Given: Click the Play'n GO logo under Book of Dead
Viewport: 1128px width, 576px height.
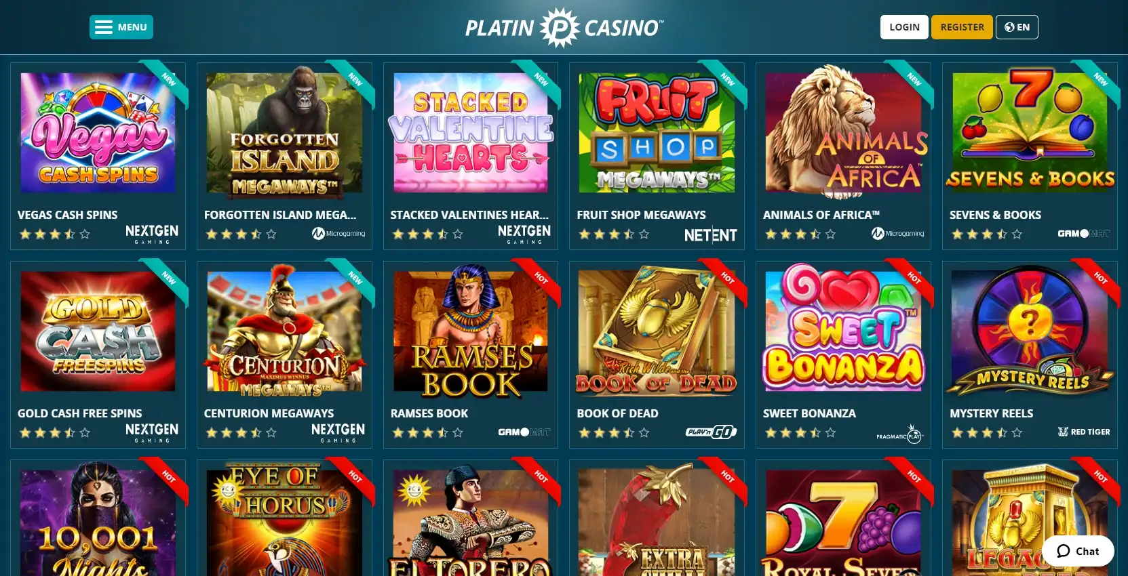Looking at the screenshot, I should point(711,432).
